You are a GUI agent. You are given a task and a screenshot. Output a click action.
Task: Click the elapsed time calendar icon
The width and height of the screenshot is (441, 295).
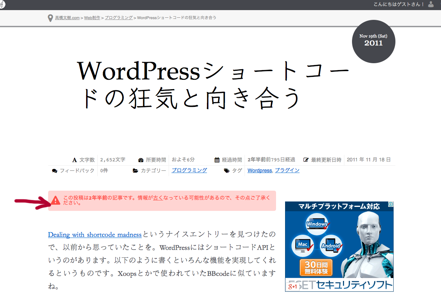pyautogui.click(x=217, y=160)
